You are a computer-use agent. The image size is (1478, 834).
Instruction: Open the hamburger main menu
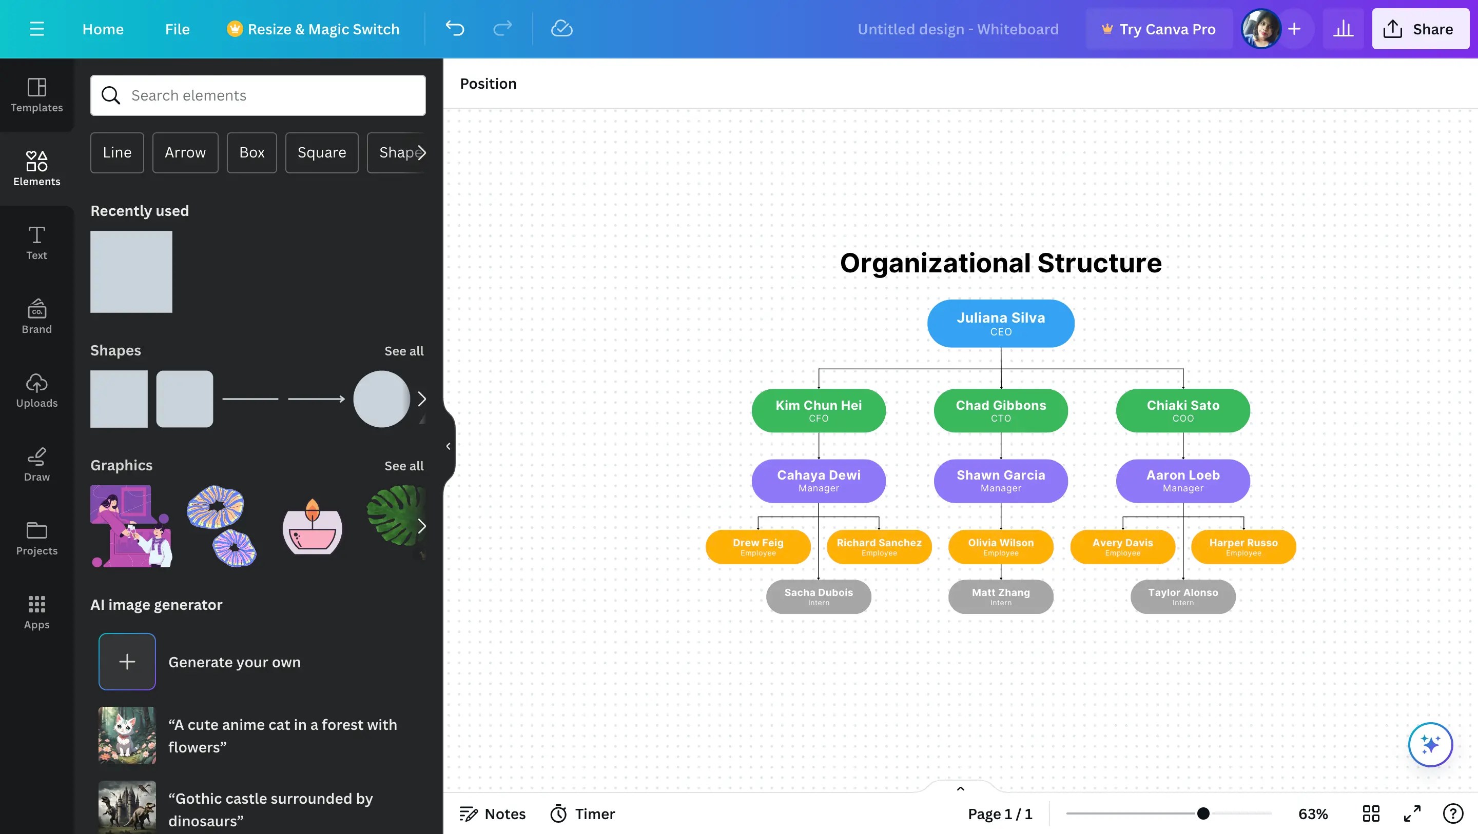coord(37,29)
